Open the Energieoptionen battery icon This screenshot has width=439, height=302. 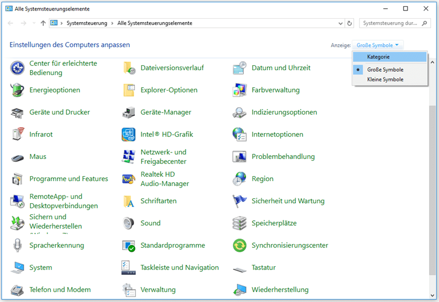[x=18, y=90]
